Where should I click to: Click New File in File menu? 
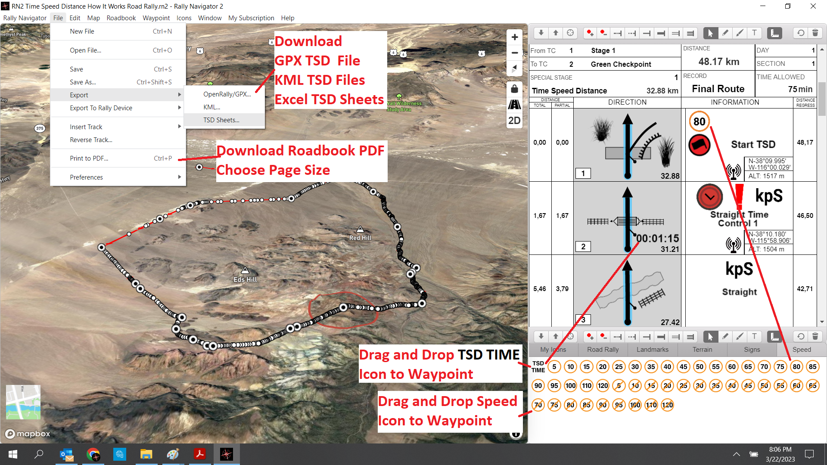pyautogui.click(x=118, y=31)
